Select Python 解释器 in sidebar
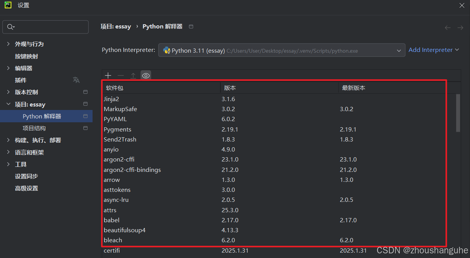 [x=46, y=116]
